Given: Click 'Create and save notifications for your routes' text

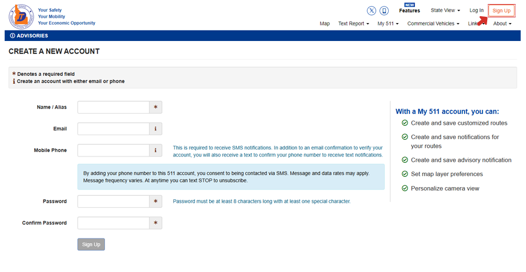Looking at the screenshot, I should (455, 141).
